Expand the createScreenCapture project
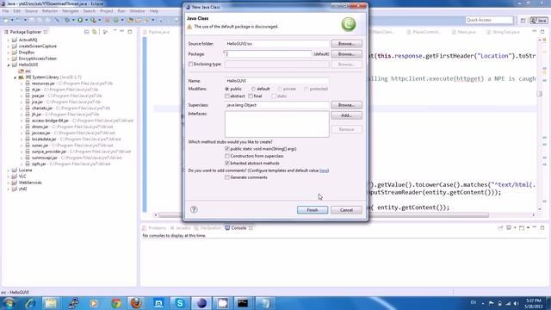Screen dimensions: 551x310 (9, 46)
